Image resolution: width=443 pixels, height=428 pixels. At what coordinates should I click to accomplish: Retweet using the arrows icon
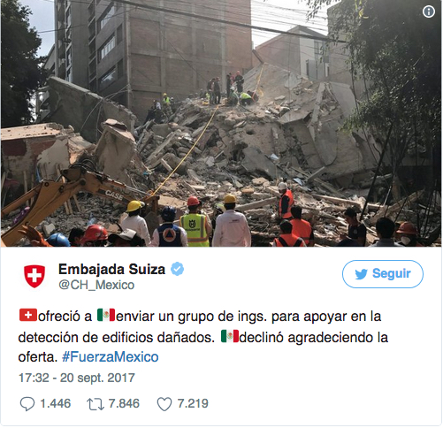(x=95, y=404)
